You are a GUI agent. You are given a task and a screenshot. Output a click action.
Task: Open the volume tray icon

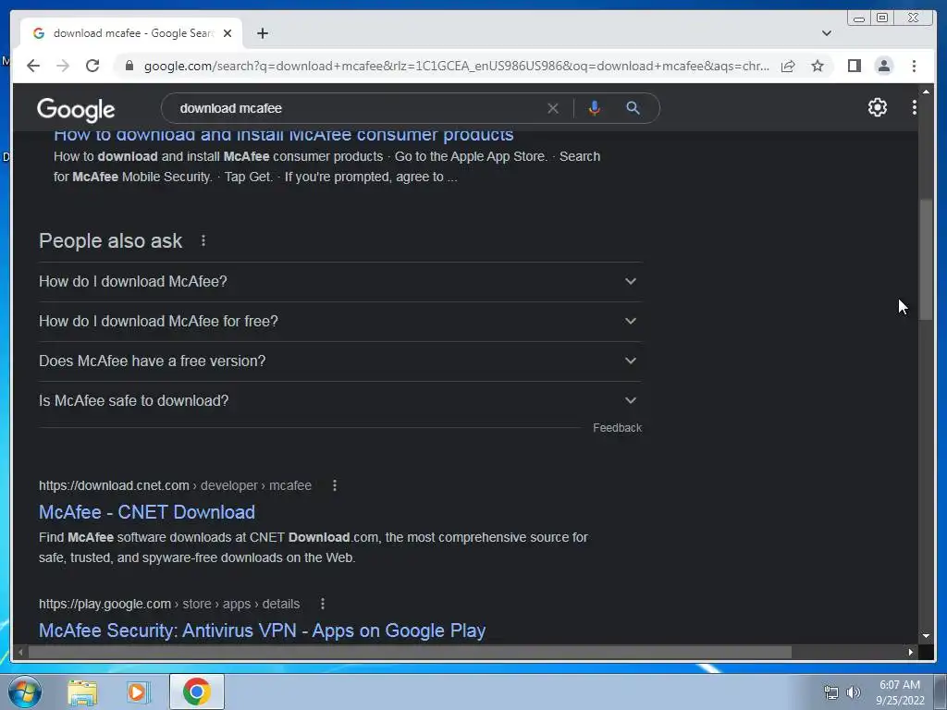[x=853, y=692]
